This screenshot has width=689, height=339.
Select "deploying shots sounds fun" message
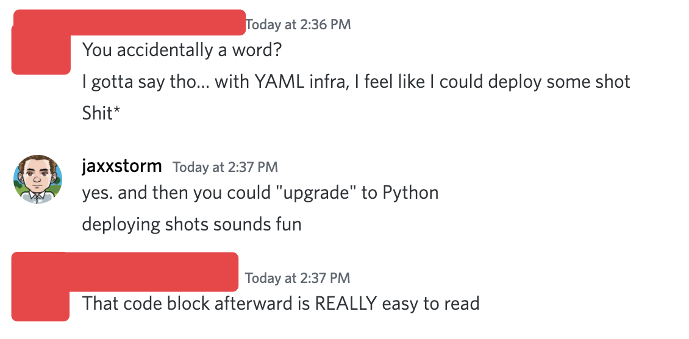pyautogui.click(x=191, y=224)
